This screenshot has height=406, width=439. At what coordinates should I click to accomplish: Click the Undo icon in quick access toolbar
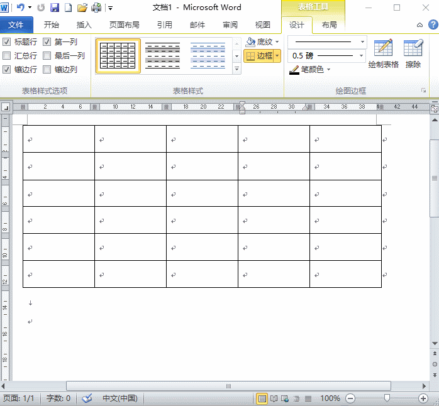[x=20, y=8]
